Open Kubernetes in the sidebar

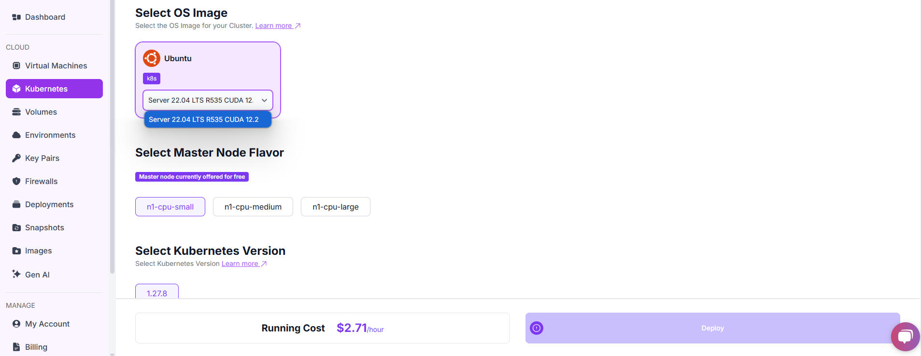(x=54, y=89)
